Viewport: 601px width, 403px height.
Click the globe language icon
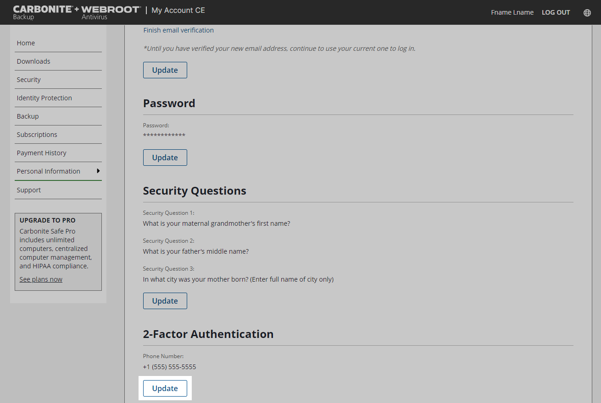587,12
